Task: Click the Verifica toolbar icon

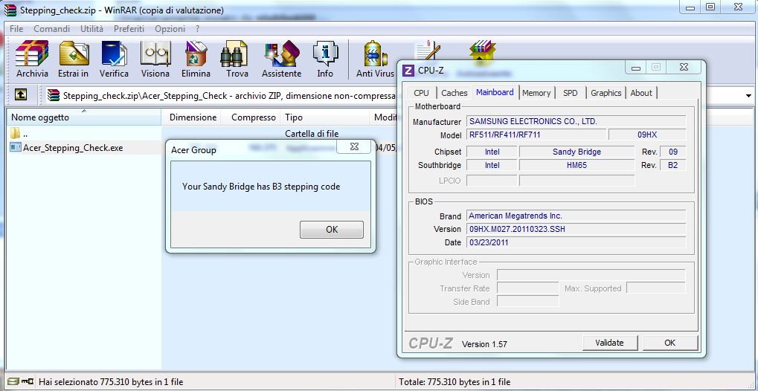Action: [x=114, y=60]
